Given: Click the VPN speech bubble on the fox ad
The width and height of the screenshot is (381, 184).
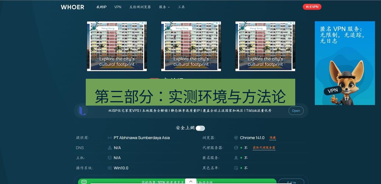Looking at the screenshot, I should (333, 91).
